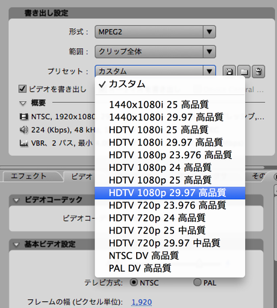Select the PAL radio button

pyautogui.click(x=198, y=282)
